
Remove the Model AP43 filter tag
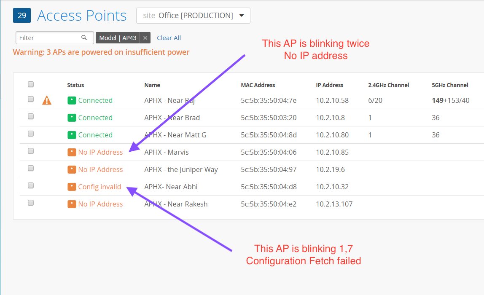coord(145,38)
